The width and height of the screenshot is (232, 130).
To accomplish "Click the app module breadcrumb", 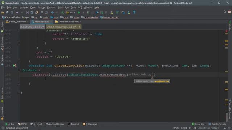I will click(x=25, y=17).
